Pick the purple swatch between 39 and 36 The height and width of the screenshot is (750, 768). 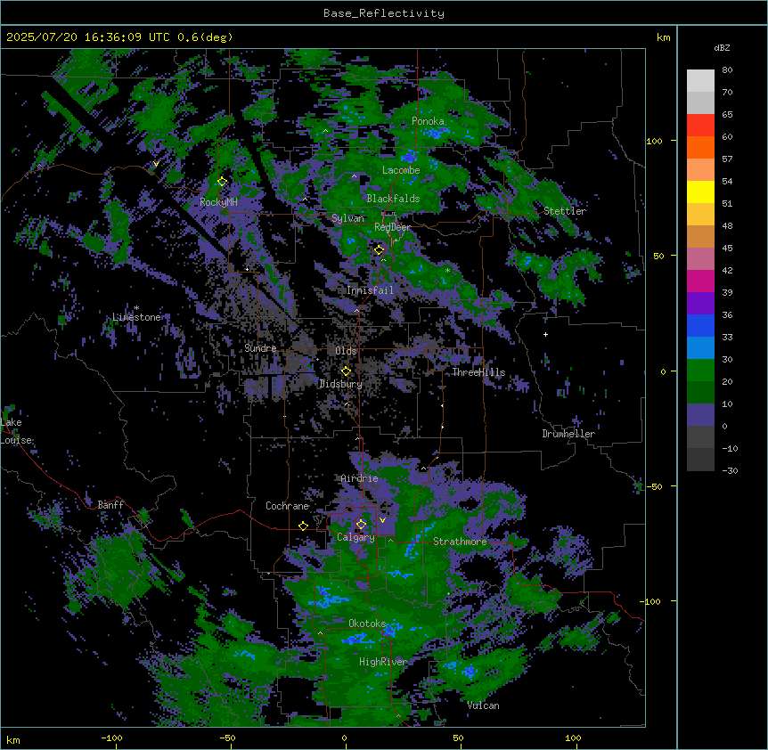coord(700,304)
